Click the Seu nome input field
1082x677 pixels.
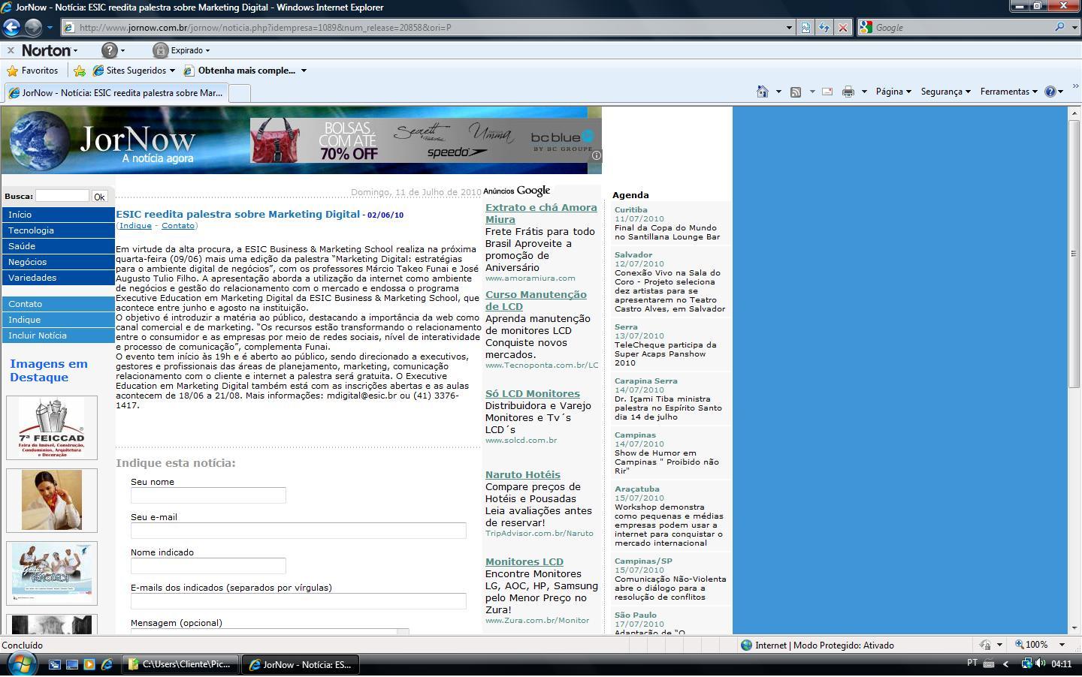208,495
